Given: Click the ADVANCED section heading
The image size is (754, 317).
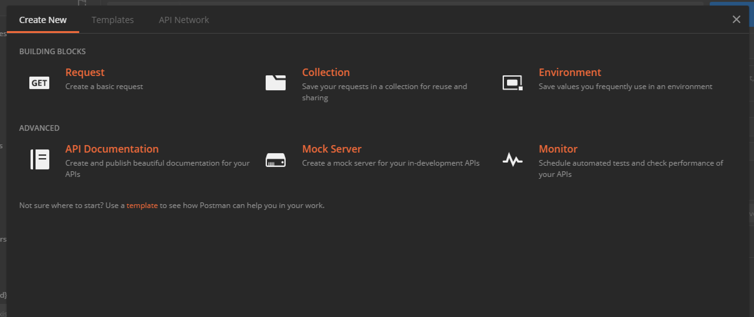Looking at the screenshot, I should coord(39,128).
